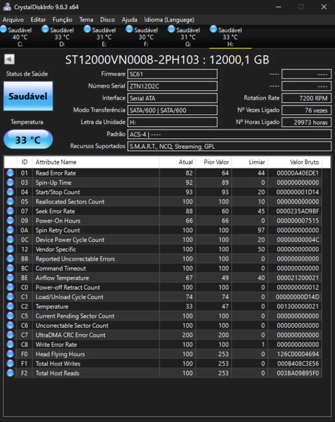
Task: Click the status orb for Seek Error Rate
Action: coord(10,211)
